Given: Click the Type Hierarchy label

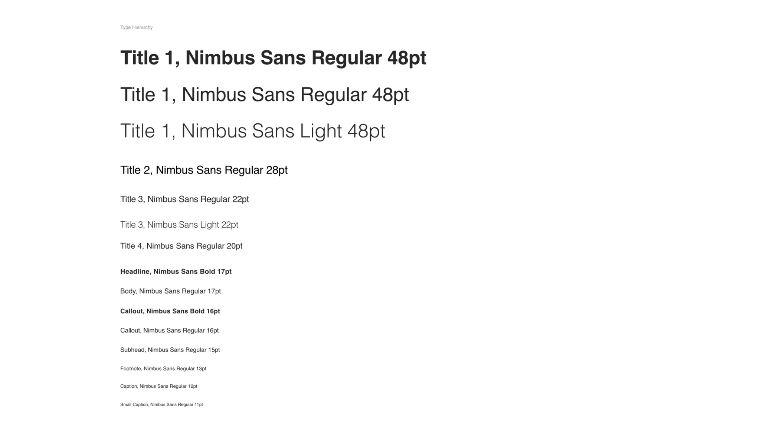Looking at the screenshot, I should [136, 27].
